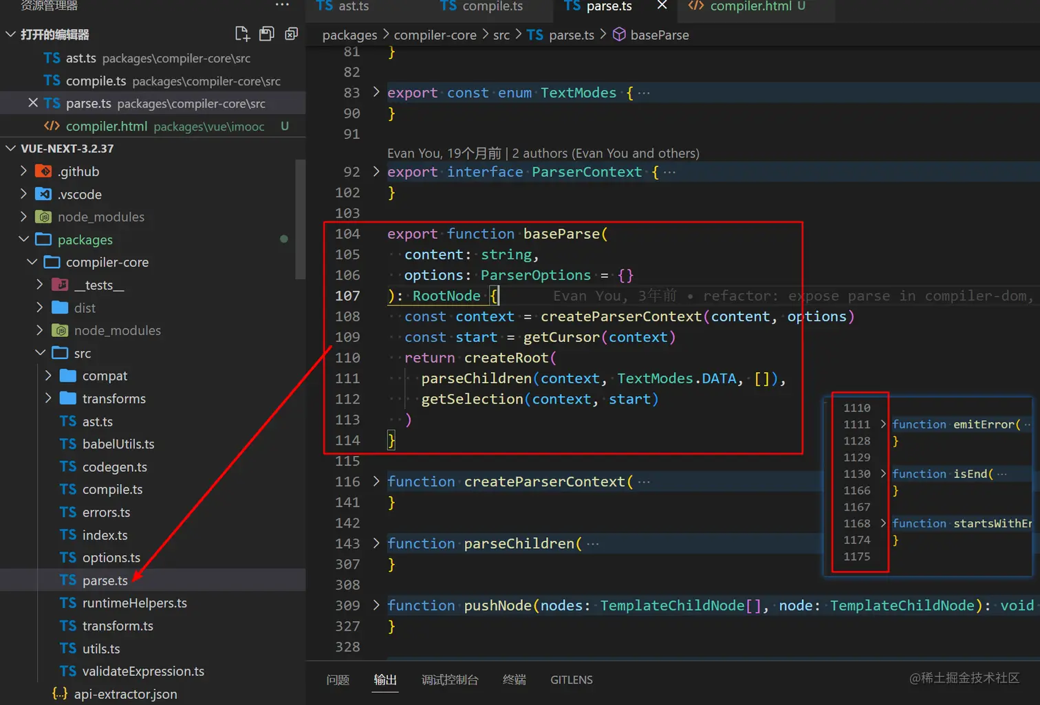
Task: Click packages in the breadcrumb path
Action: pyautogui.click(x=349, y=34)
